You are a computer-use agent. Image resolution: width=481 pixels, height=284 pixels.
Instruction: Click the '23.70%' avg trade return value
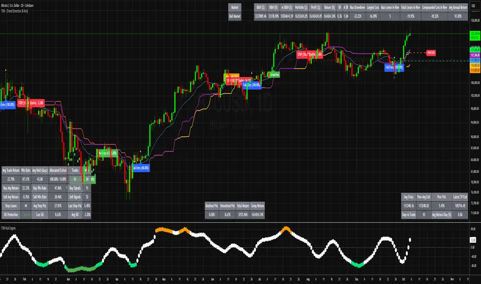point(11,179)
